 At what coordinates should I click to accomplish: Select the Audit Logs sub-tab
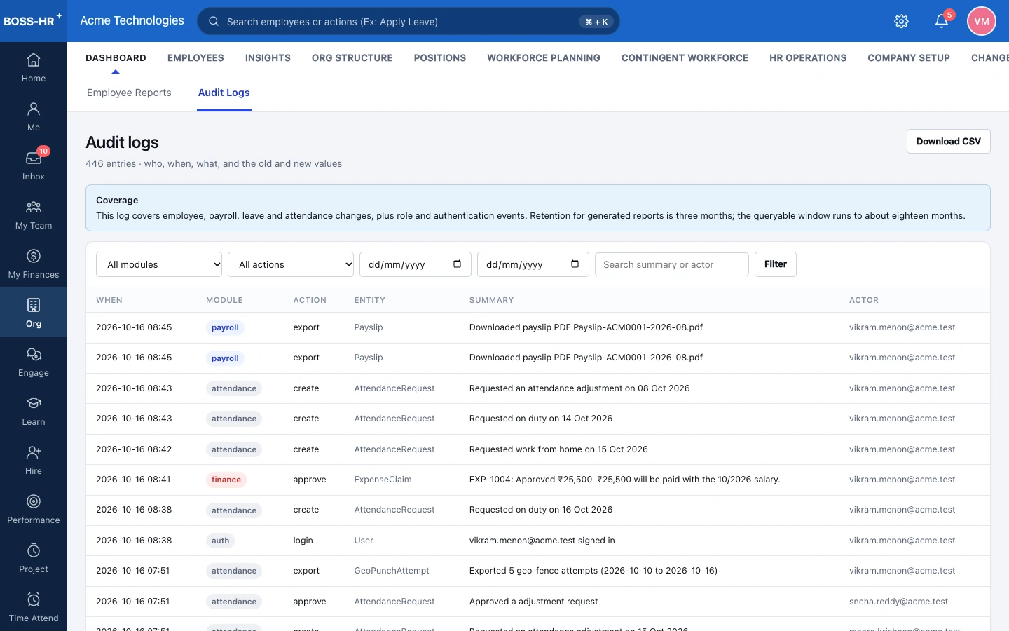coord(224,93)
